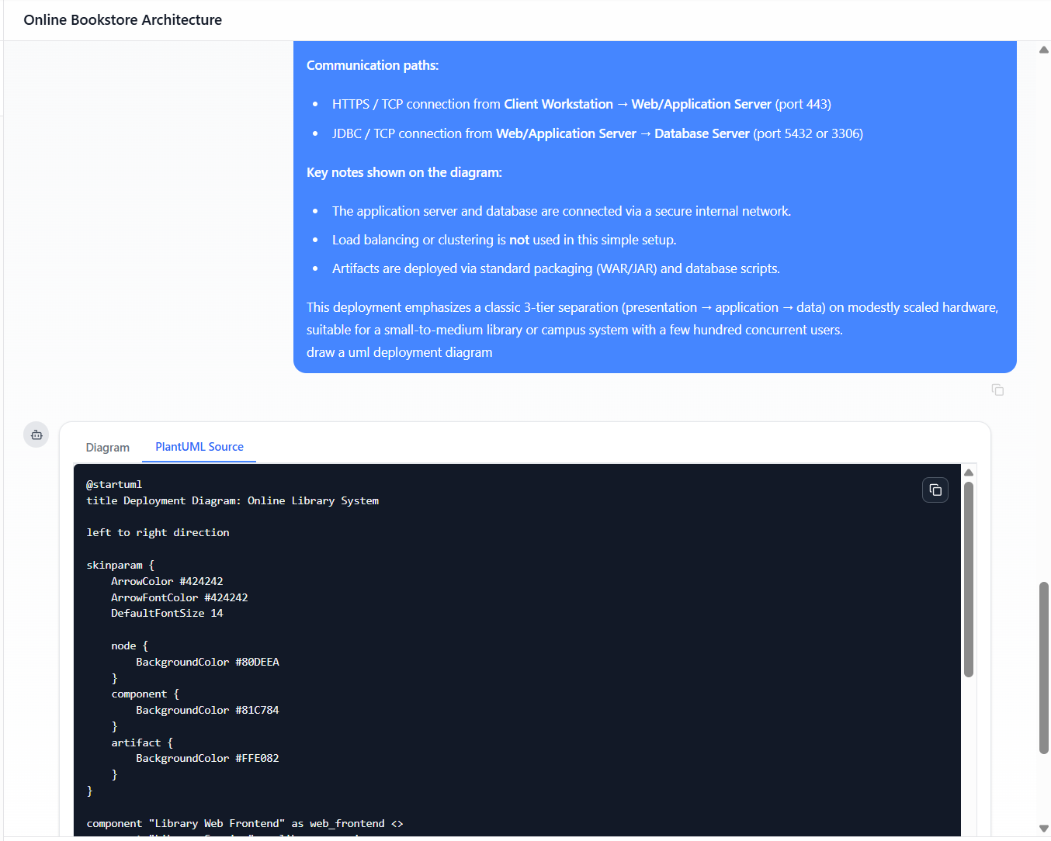Copy the PlantUML source code
The width and height of the screenshot is (1051, 841).
coord(935,490)
